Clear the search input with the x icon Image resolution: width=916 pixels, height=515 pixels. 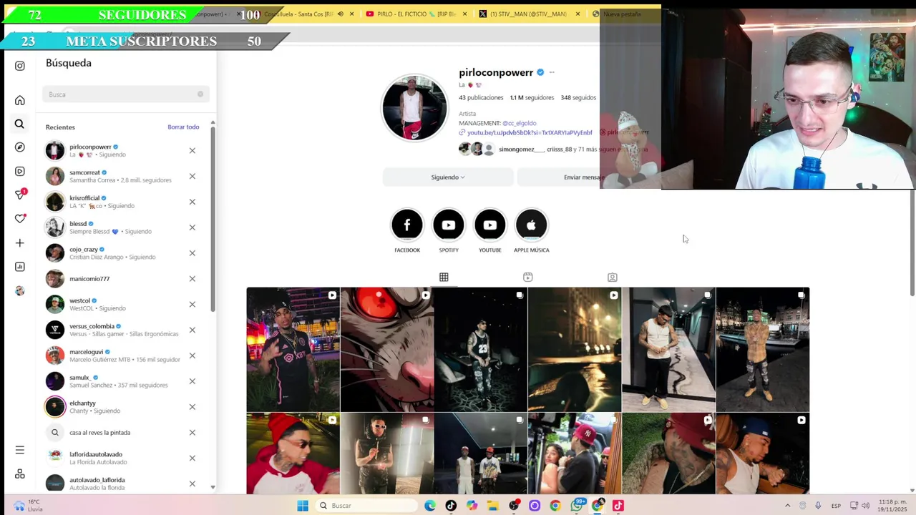(x=200, y=94)
